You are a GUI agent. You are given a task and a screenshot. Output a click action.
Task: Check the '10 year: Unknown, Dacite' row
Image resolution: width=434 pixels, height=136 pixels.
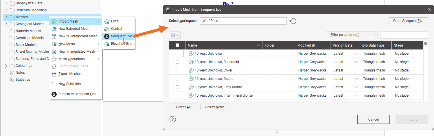coord(177,79)
